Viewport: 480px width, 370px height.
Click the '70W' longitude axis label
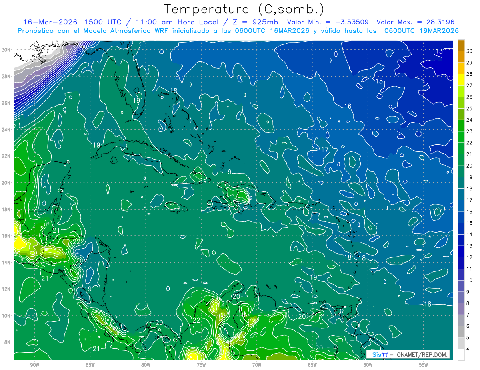pos(257,365)
